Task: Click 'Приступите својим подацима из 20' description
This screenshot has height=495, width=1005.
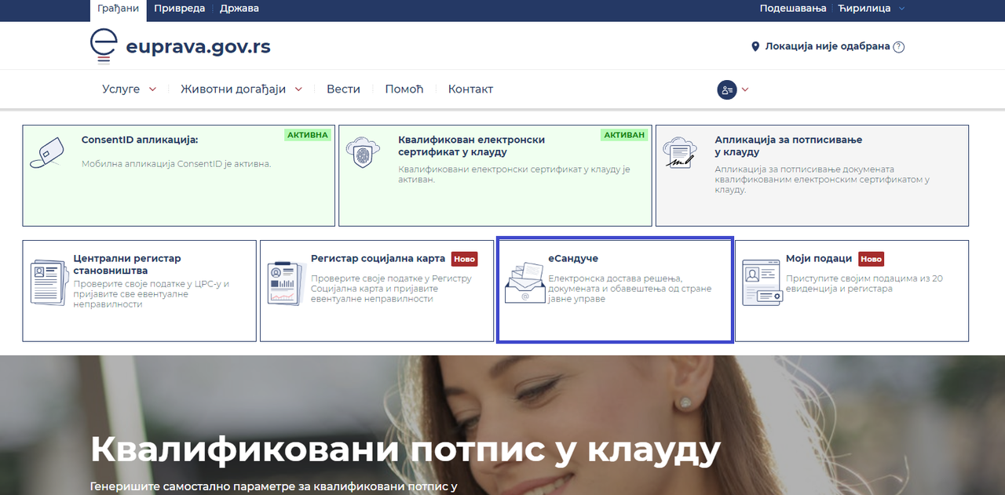Action: pos(864,283)
